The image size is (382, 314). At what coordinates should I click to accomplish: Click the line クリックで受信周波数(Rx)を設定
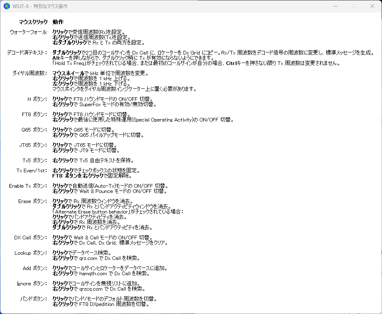[89, 32]
